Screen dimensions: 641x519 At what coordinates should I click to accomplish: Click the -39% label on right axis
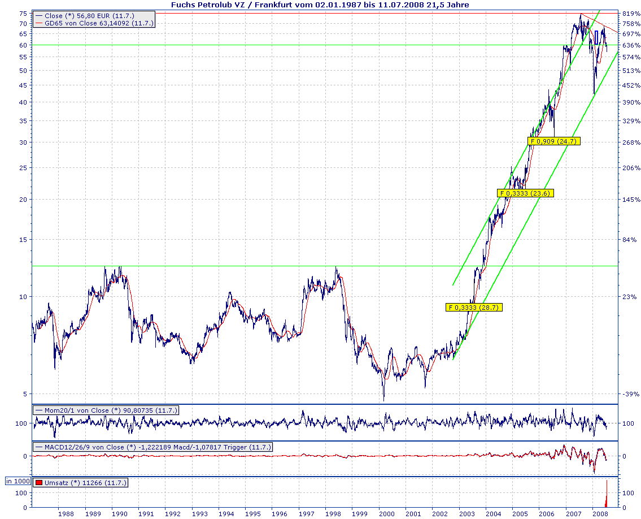631,394
